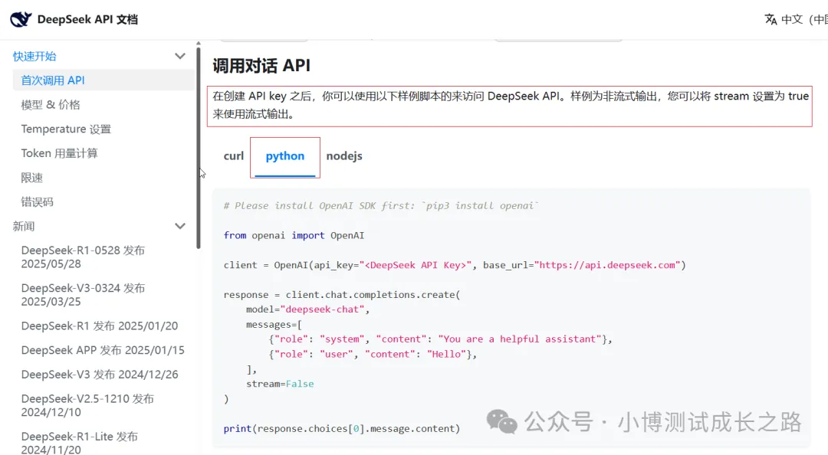Open 错误码 page in sidebar
Viewport: 828px width, 455px height.
(x=37, y=201)
